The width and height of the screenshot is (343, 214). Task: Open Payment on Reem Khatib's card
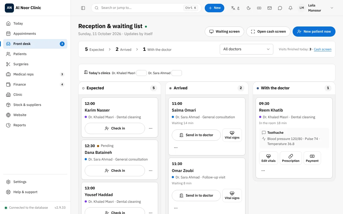pos(312,158)
